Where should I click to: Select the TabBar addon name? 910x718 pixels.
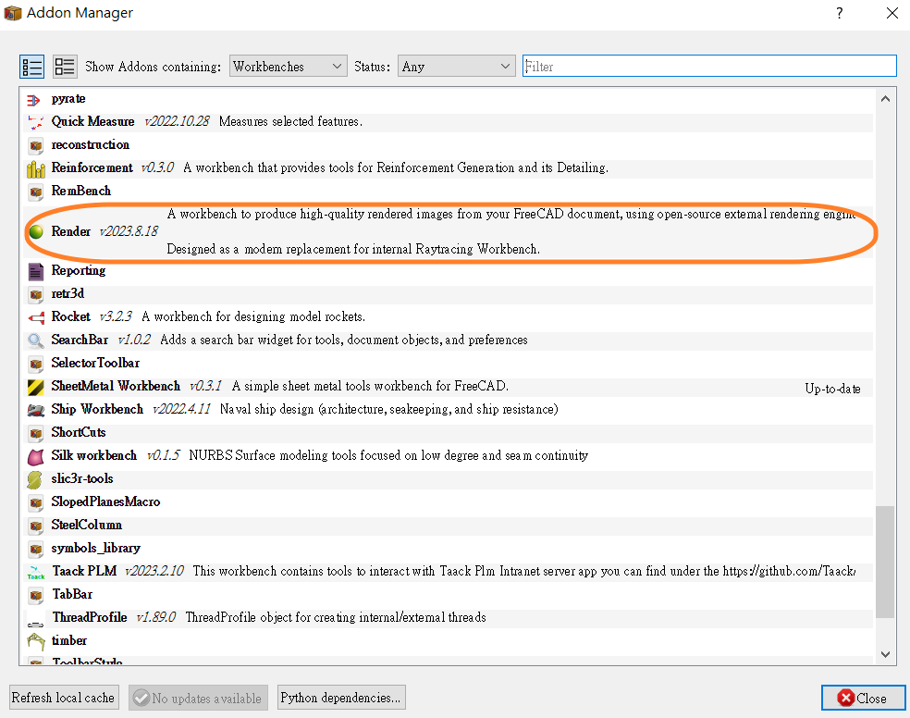tap(72, 594)
